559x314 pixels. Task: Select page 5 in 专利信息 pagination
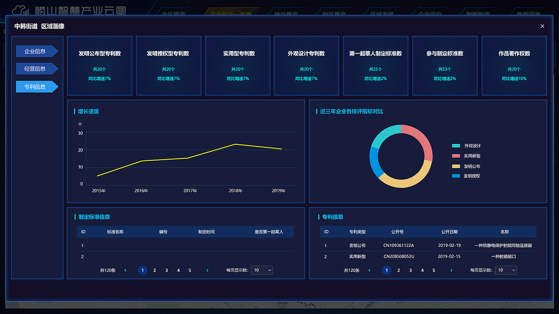point(434,270)
